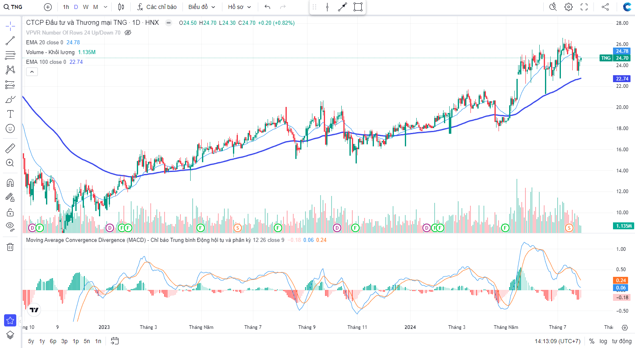Select Volume - Khối lượng legend
This screenshot has height=348, width=635.
coord(50,52)
